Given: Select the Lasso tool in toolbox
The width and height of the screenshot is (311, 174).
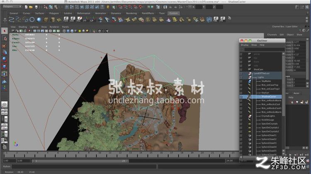Looking at the screenshot, I should [x=5, y=38].
